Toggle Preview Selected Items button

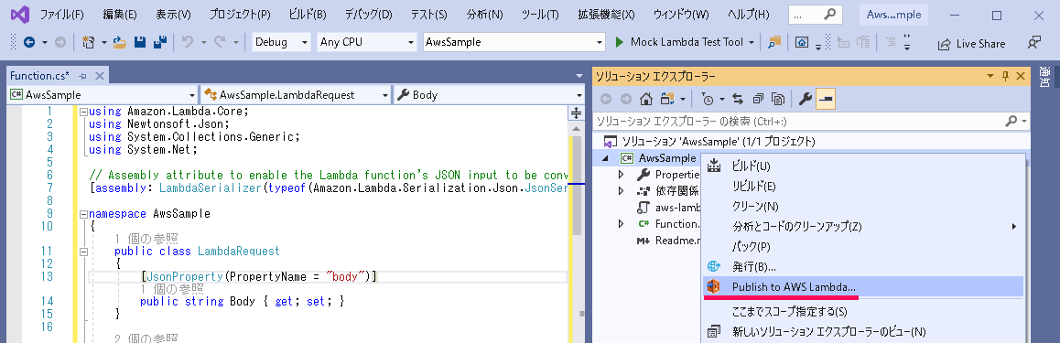[x=826, y=100]
